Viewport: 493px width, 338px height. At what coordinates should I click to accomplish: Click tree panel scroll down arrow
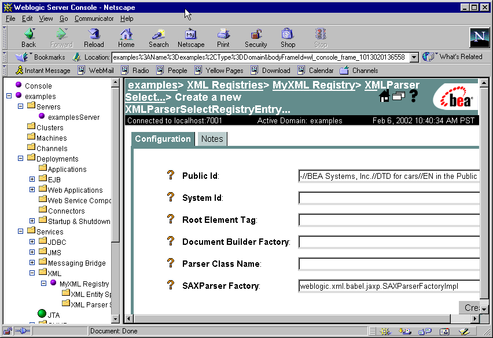(x=115, y=318)
